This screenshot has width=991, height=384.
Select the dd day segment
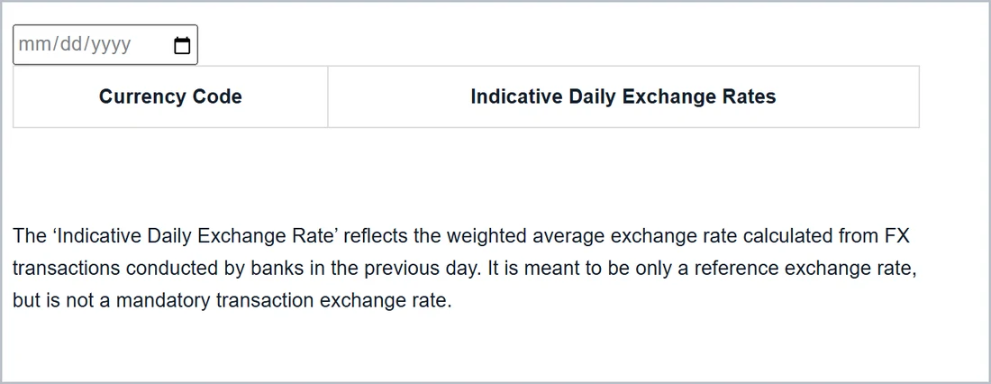coord(69,44)
